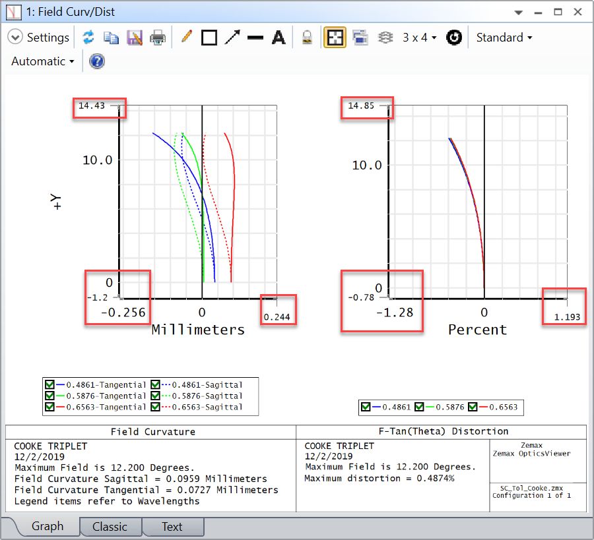The width and height of the screenshot is (594, 540).
Task: Print the Field Curv/Dist window
Action: [158, 38]
